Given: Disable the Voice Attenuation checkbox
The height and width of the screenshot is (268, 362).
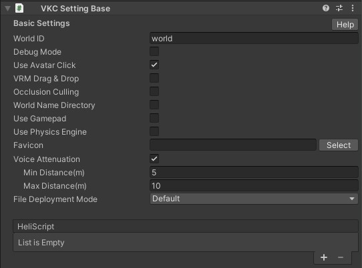Looking at the screenshot, I should coord(154,159).
